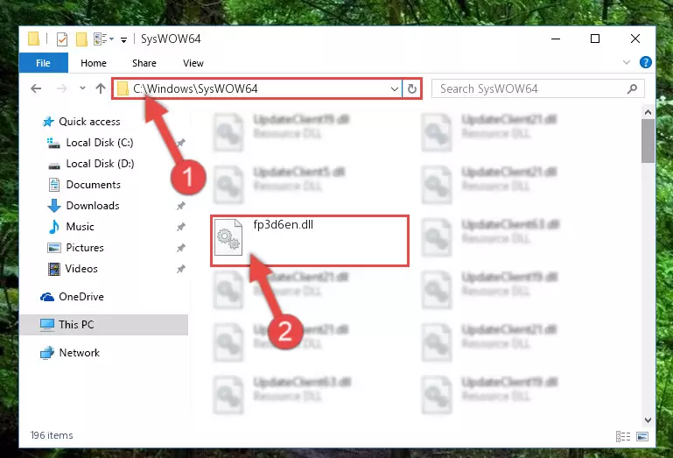Open the Customize Quick Access Toolbar dropdown
673x458 pixels.
[x=123, y=40]
